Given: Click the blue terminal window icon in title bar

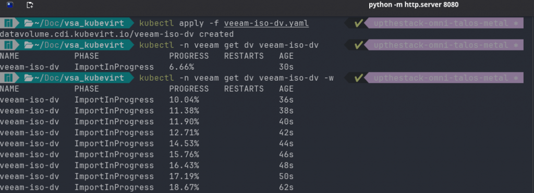Looking at the screenshot, I should point(10,5).
